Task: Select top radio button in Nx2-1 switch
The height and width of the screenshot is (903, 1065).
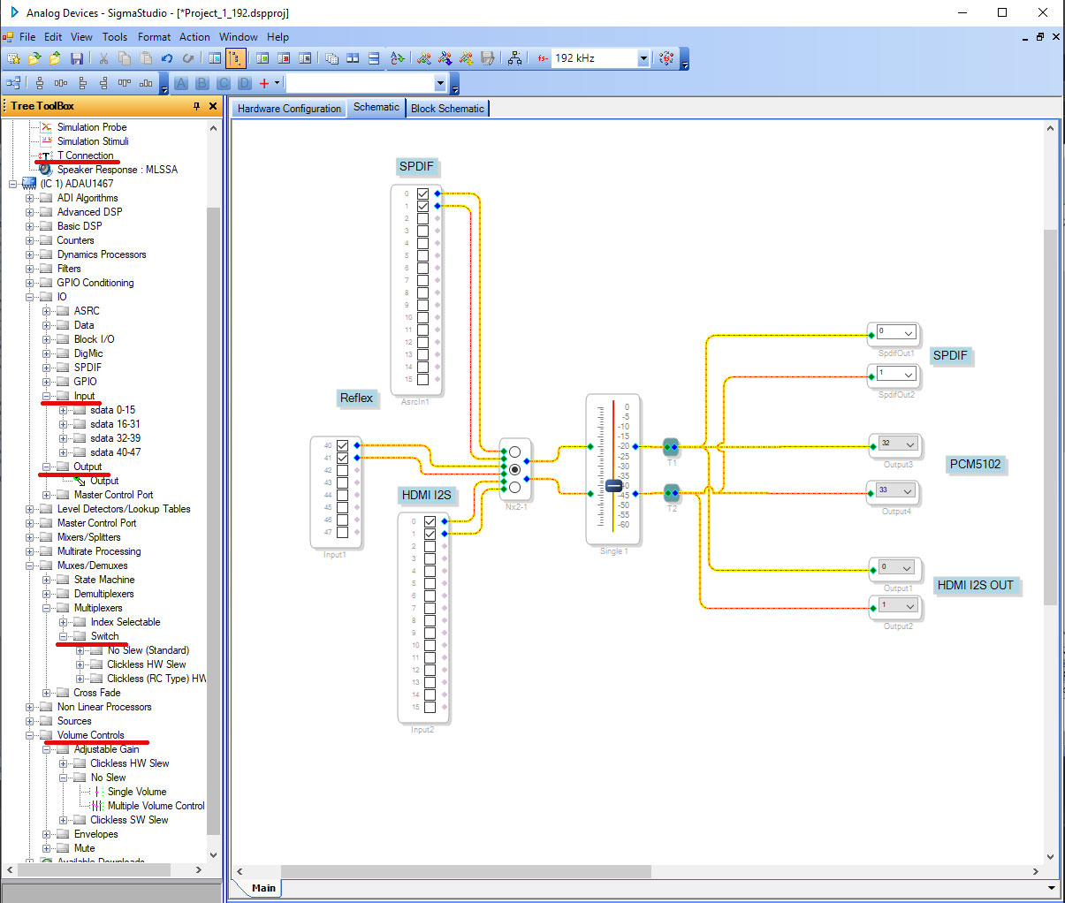Action: pos(514,452)
